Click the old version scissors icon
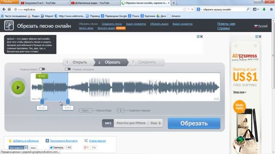The image size is (275, 154). point(86,141)
